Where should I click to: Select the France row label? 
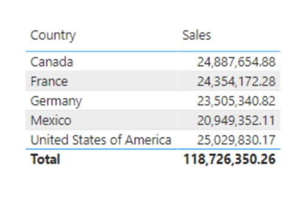[49, 82]
